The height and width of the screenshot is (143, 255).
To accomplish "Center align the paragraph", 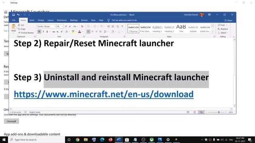I will (x=92, y=32).
